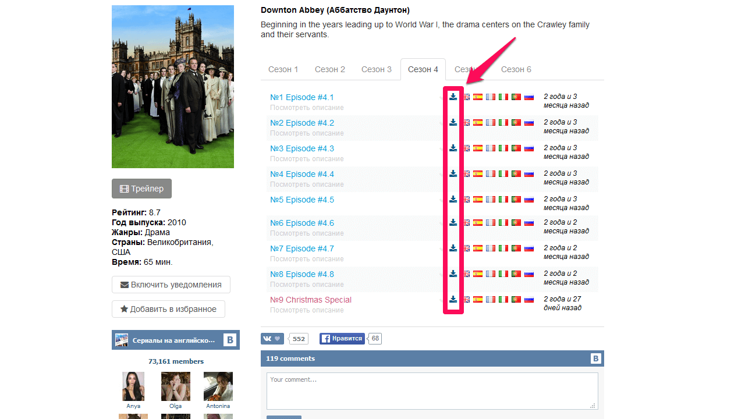The image size is (745, 419).
Task: Choose Spanish flag for Episode #4.6
Action: 478,223
